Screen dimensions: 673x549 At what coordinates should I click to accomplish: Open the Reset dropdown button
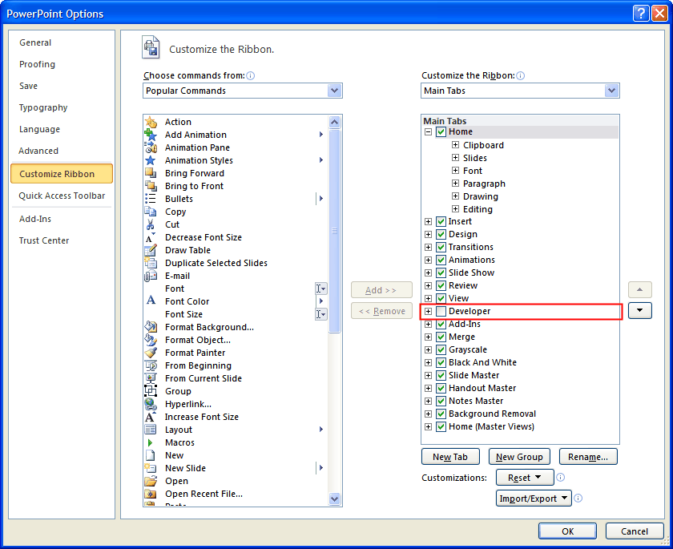(525, 478)
